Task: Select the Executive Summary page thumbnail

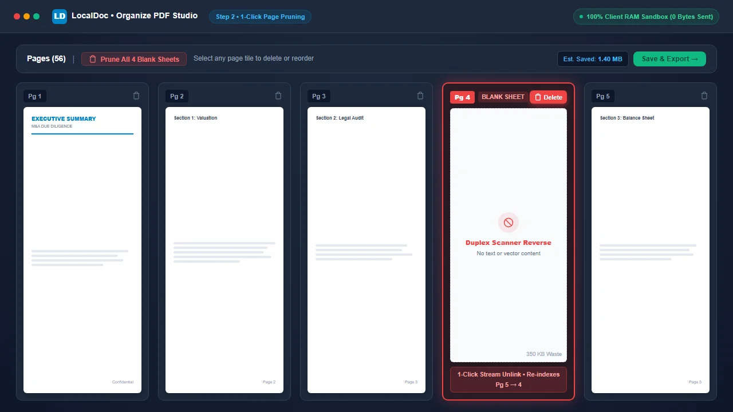Action: 82,250
